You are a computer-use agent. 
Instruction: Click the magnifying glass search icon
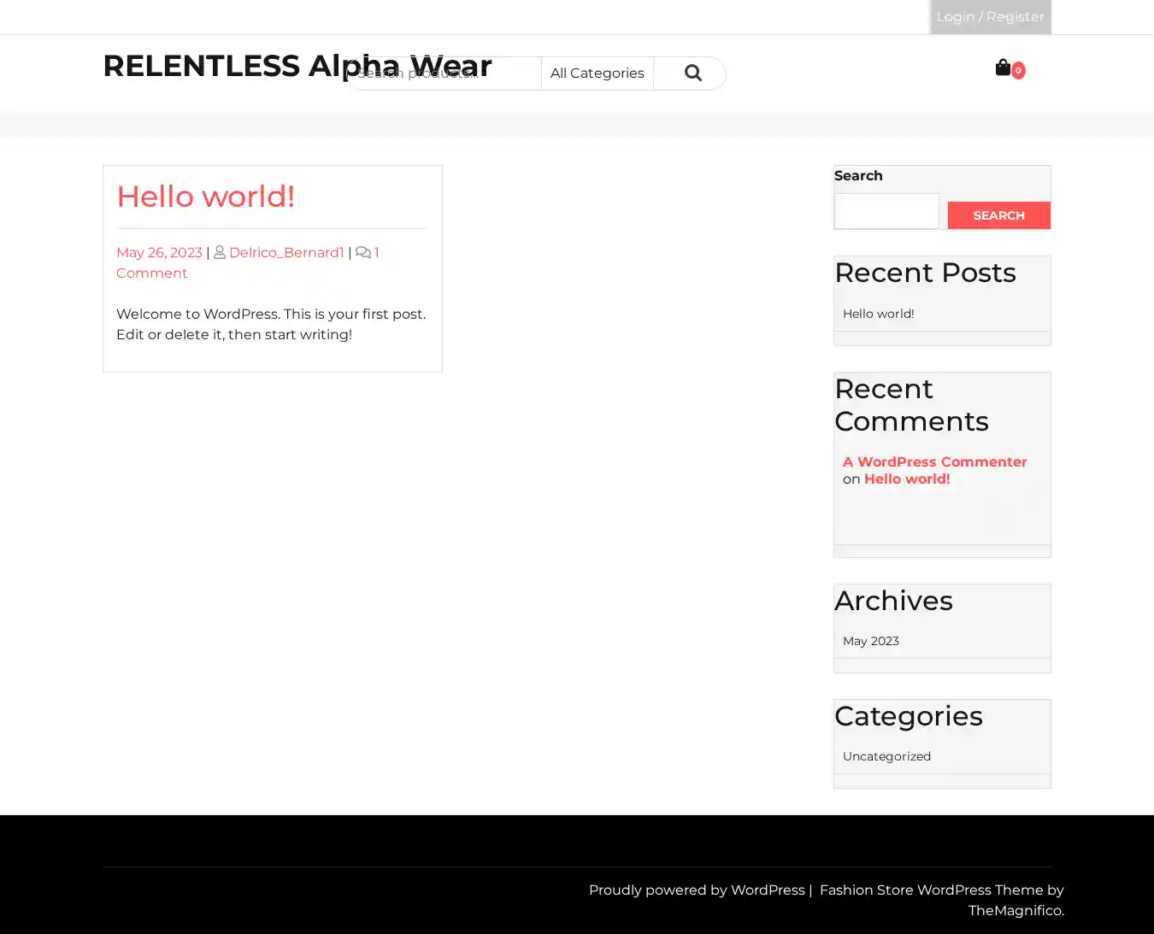click(x=692, y=73)
